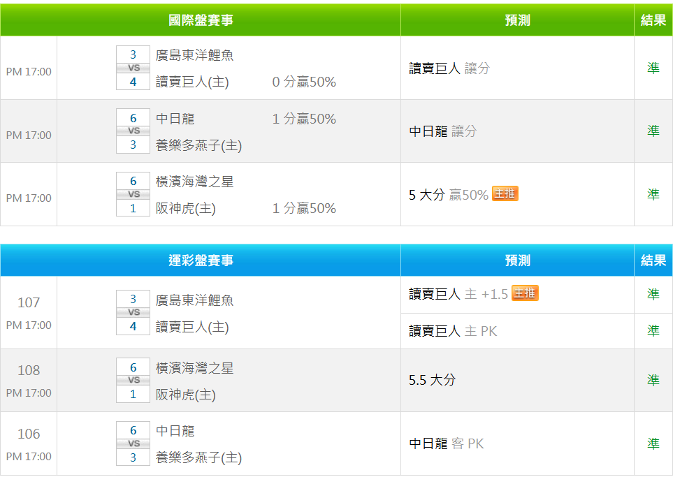Click score 1 of 阪神虎(主) in 國際盤 table
Viewport: 673px width, 477px height.
click(133, 208)
